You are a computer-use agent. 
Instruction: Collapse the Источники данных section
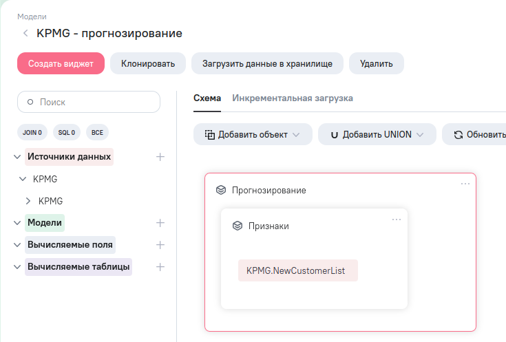pos(17,157)
